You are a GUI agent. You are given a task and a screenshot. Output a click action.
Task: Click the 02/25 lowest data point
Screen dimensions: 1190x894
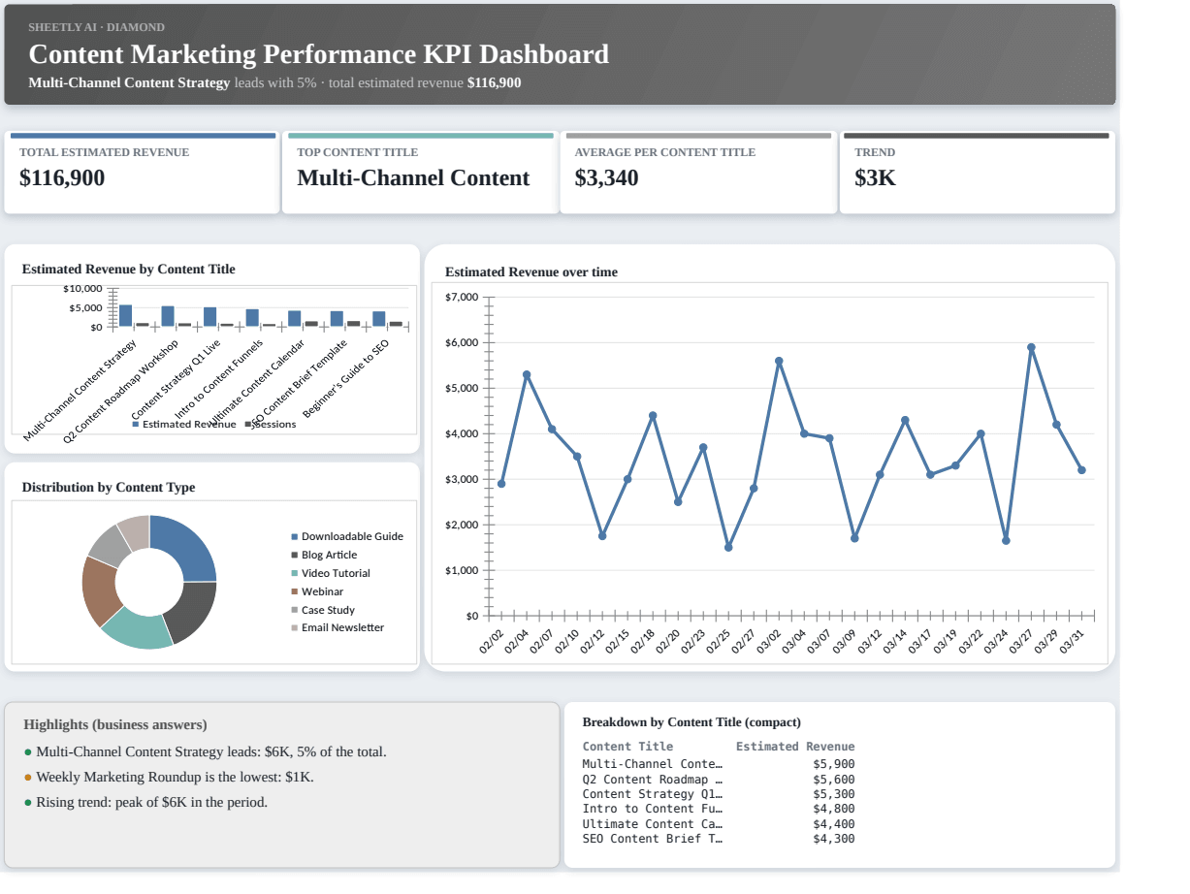point(728,548)
